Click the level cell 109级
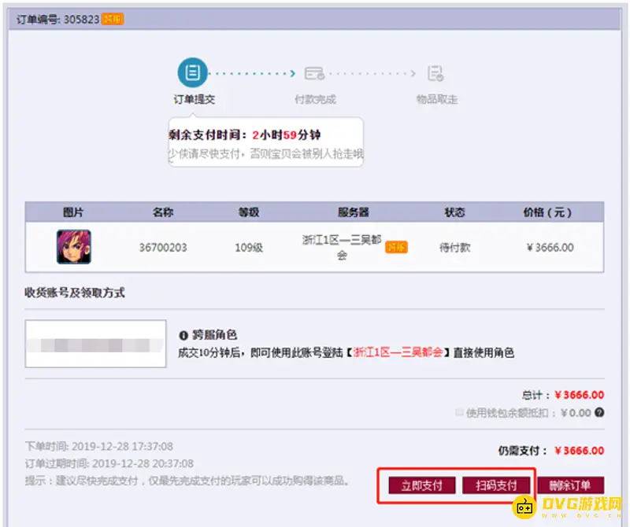The image size is (630, 527). pos(249,248)
